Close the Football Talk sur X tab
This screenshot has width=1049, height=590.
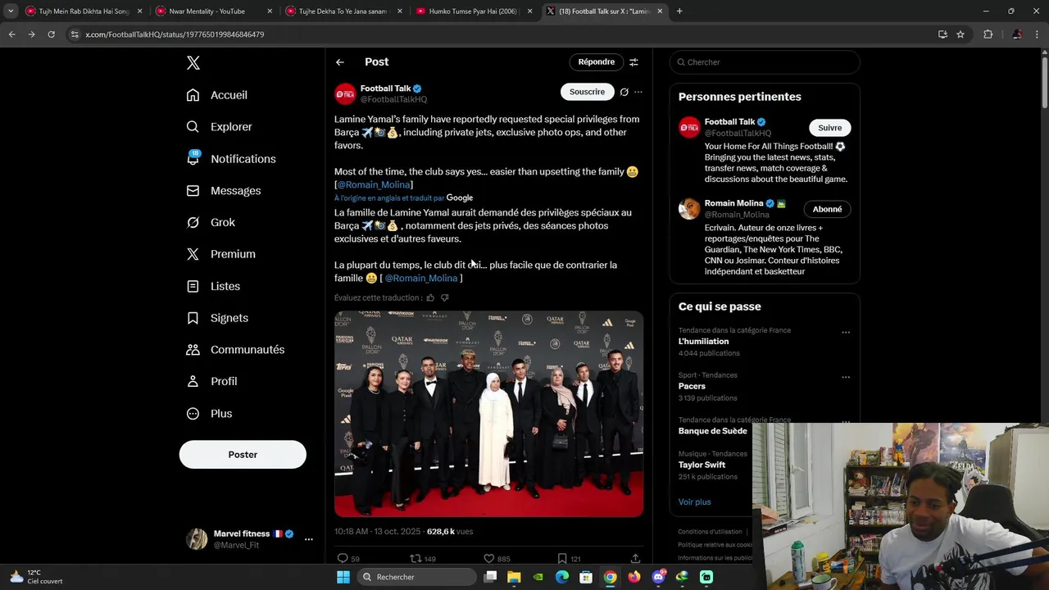(660, 11)
